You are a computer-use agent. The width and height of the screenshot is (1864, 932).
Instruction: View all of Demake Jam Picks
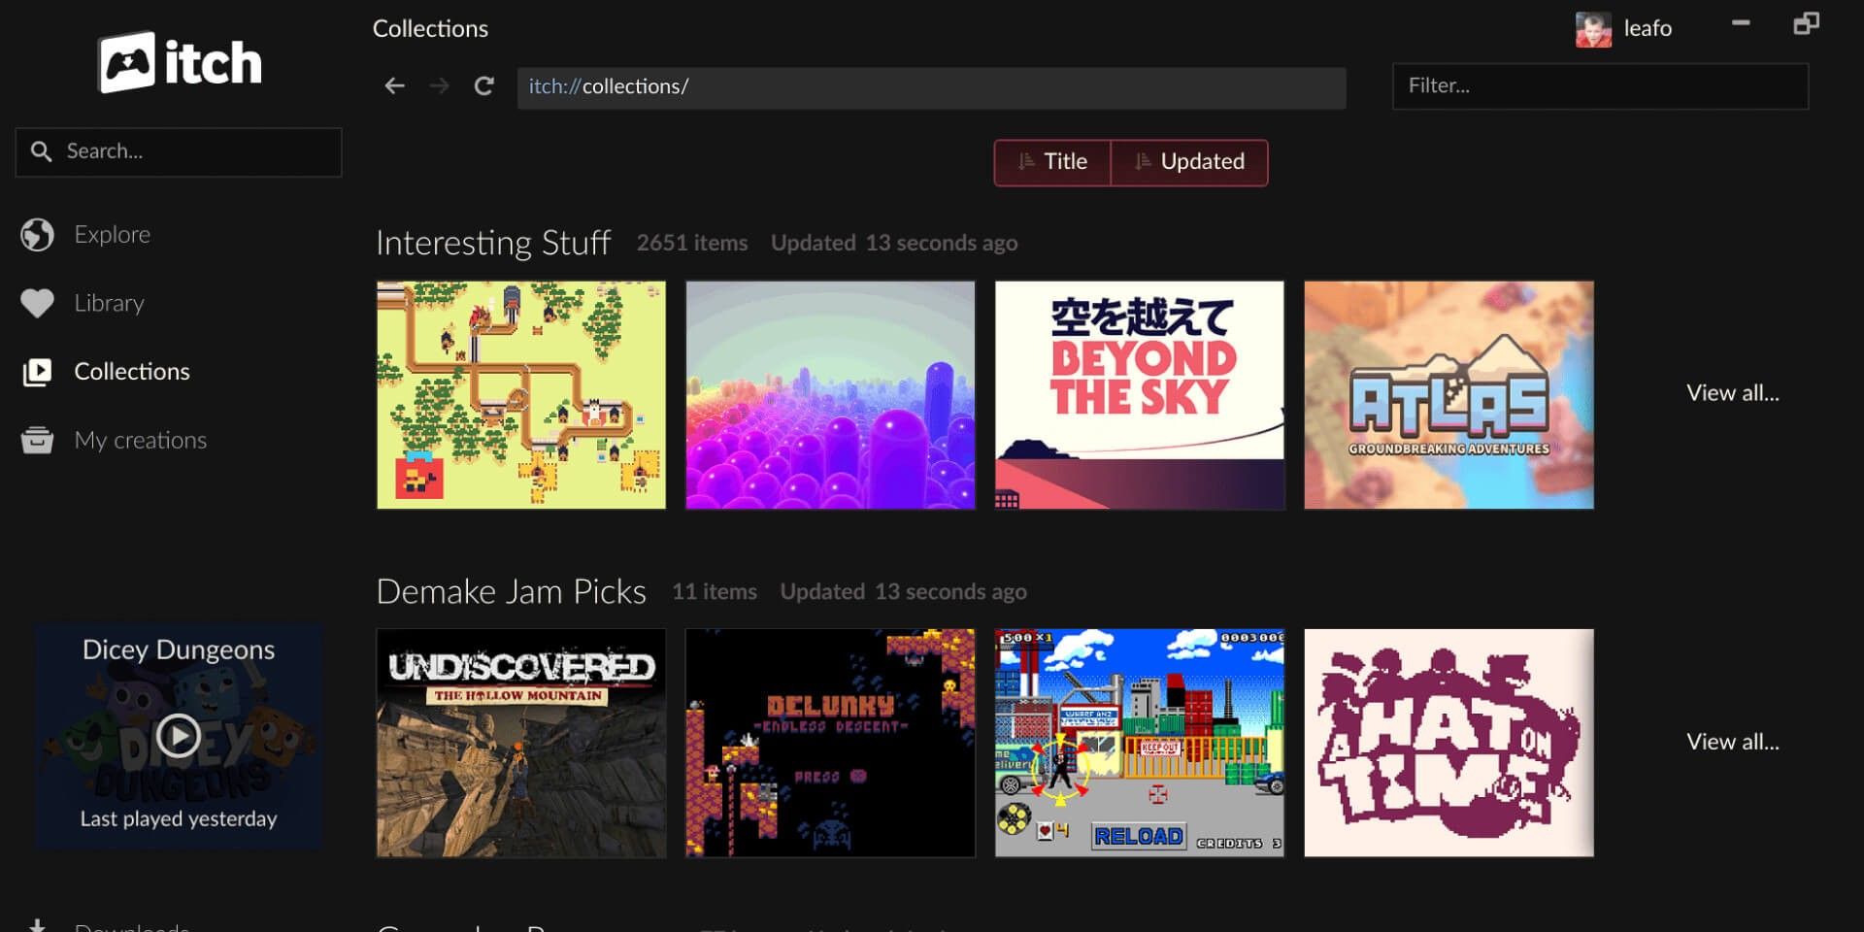click(x=1733, y=742)
